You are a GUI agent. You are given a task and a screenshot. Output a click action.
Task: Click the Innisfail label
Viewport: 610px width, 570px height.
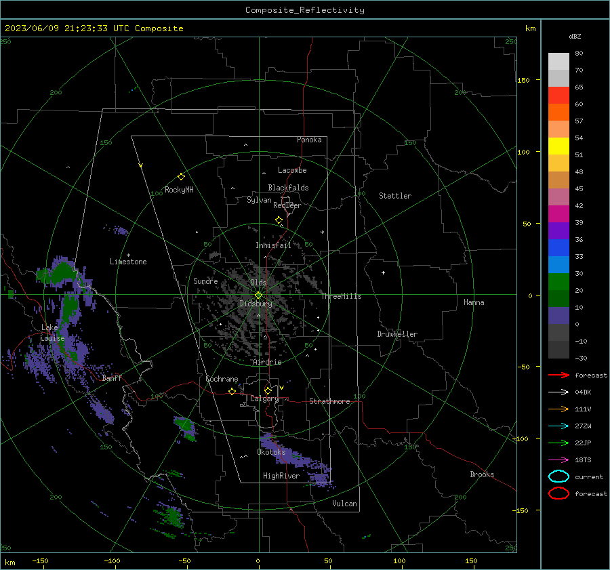[273, 245]
